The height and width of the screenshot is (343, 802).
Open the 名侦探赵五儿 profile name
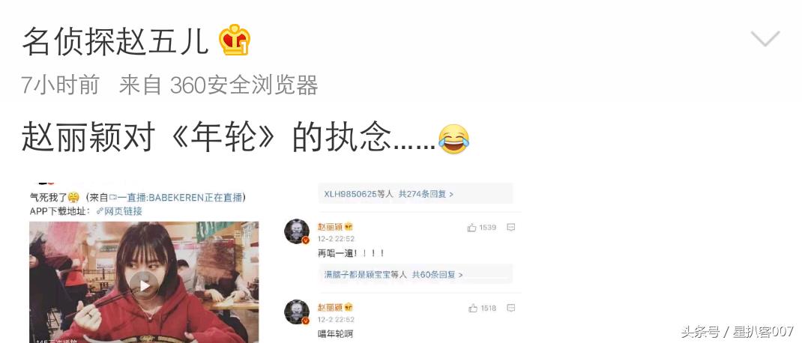(x=115, y=41)
